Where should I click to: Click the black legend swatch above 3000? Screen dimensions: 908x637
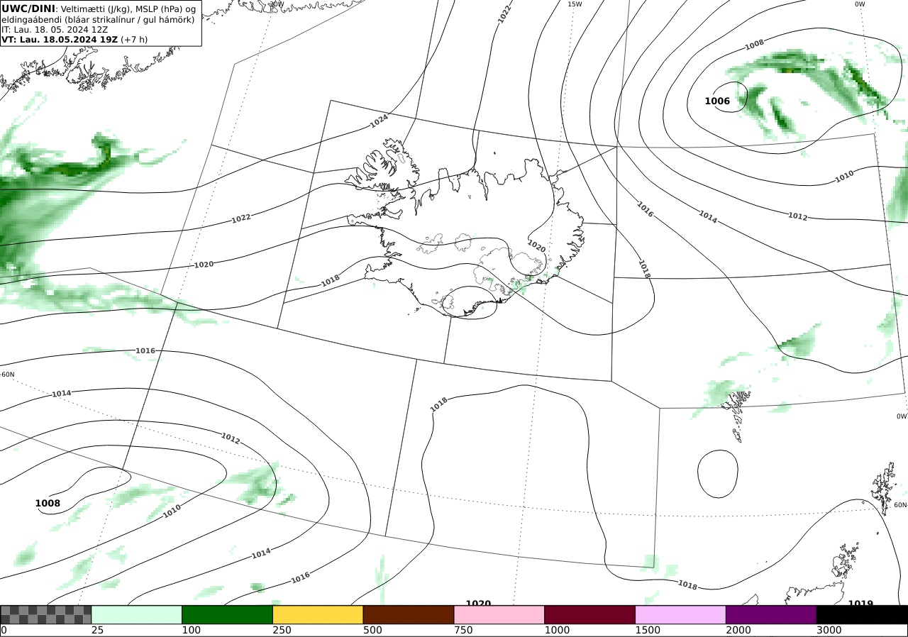coord(862,614)
